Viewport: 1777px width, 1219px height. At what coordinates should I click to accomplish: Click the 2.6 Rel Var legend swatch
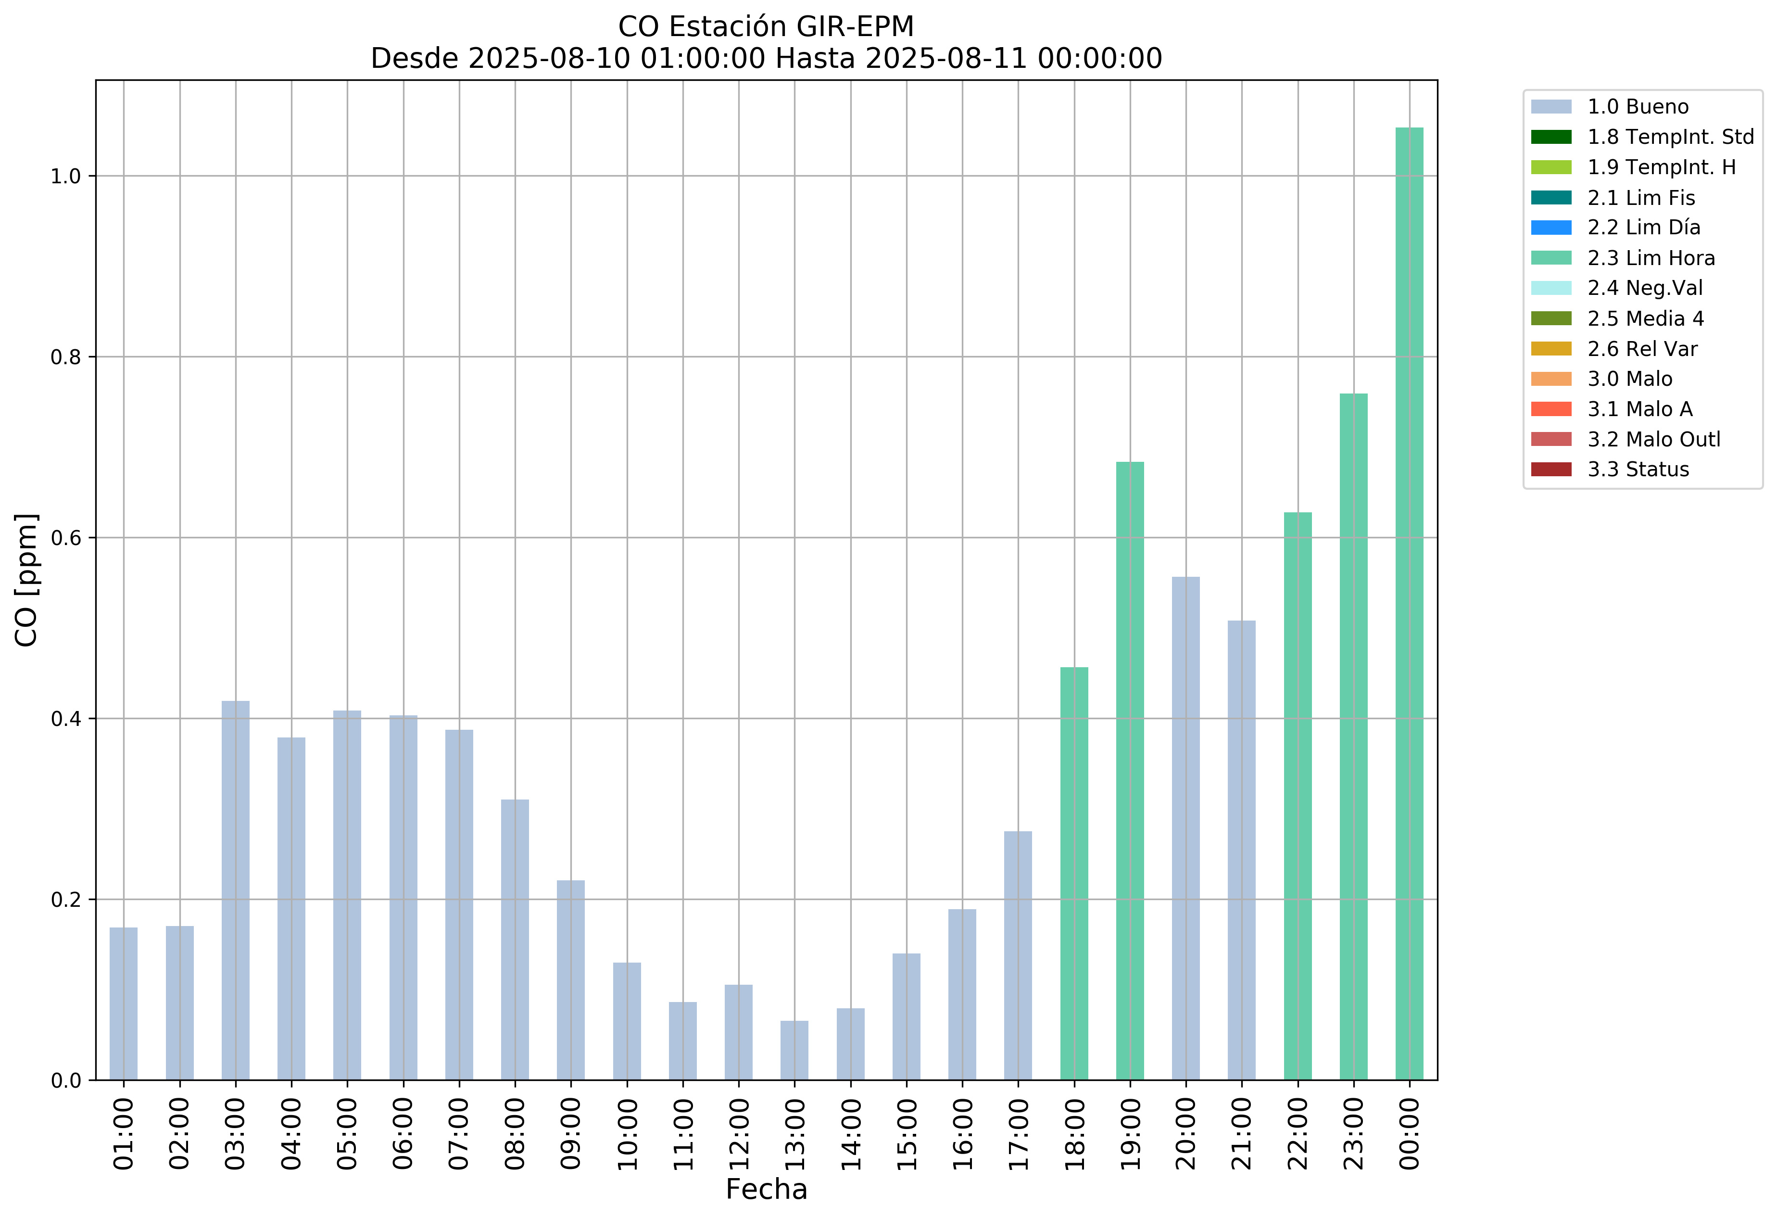click(x=1550, y=349)
